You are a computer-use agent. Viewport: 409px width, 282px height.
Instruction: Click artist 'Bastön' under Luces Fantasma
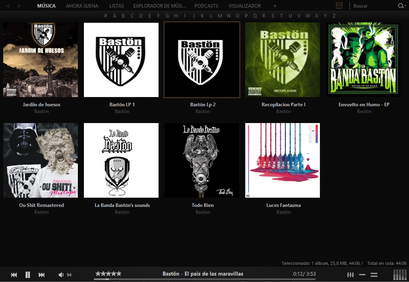click(x=284, y=212)
